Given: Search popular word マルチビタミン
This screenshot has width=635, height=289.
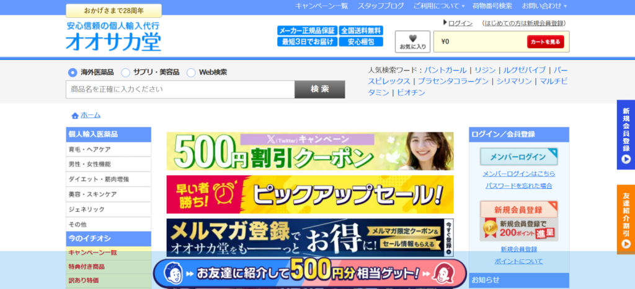Looking at the screenshot, I should coord(554,81).
